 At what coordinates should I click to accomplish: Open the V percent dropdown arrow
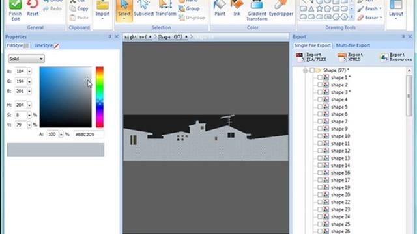click(29, 125)
